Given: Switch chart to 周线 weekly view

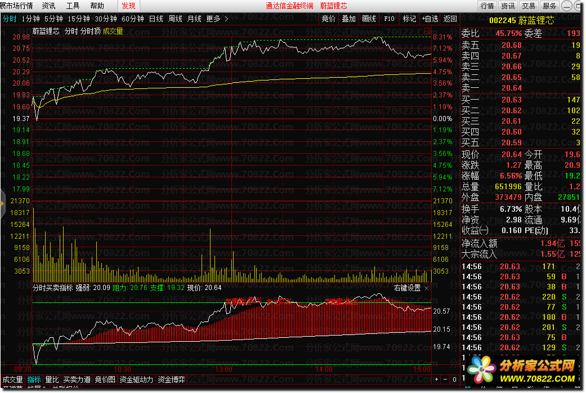Looking at the screenshot, I should coord(175,19).
